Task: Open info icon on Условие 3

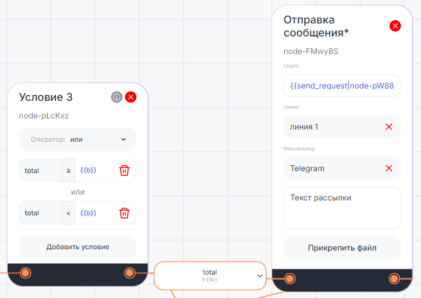Action: click(x=117, y=97)
